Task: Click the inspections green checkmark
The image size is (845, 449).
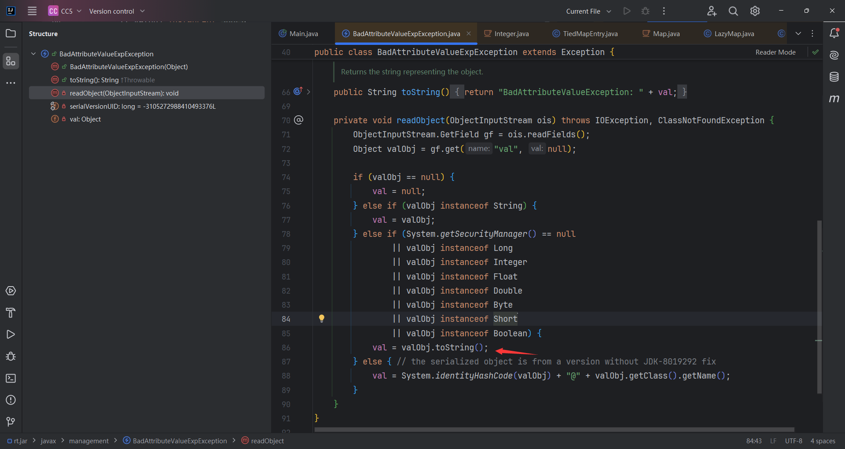Action: pos(816,52)
